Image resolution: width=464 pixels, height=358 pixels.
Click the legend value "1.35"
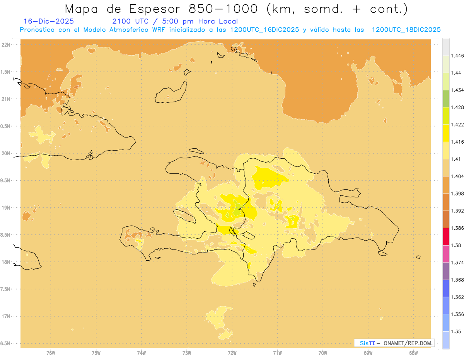pos(456,331)
